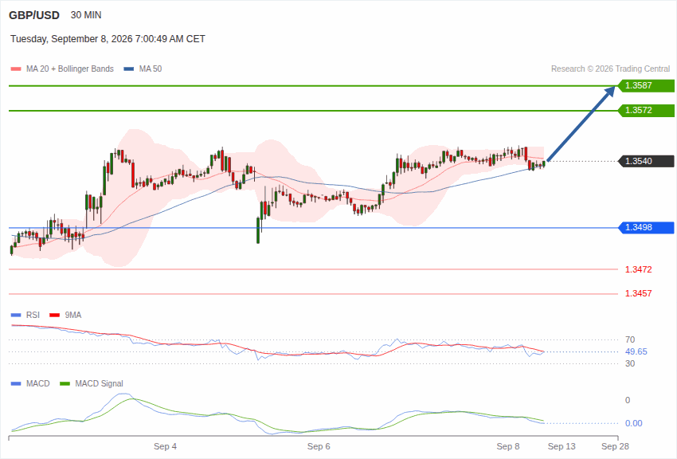Click the Sep 8 time axis marker
Screen dimensions: 677x459
tap(508, 446)
